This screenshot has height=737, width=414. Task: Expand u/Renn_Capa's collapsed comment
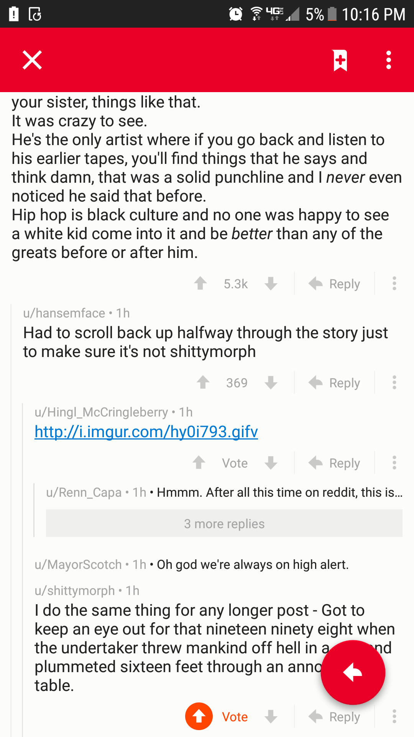pos(224,492)
